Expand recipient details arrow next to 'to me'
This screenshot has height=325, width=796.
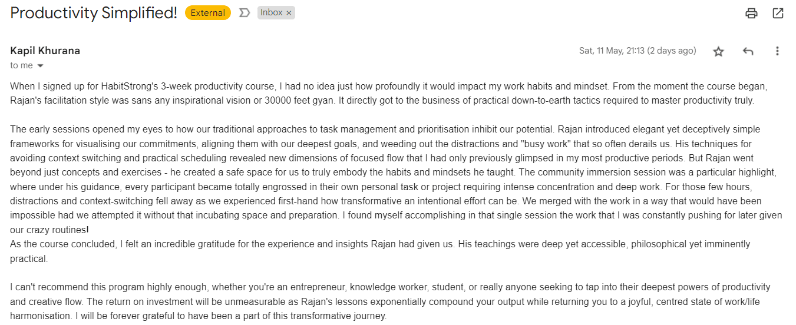40,66
